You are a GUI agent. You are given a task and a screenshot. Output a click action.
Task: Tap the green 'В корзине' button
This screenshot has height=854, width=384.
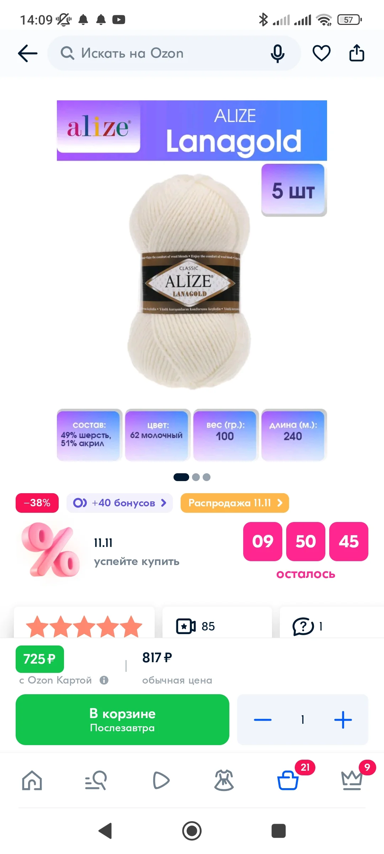coord(122,719)
